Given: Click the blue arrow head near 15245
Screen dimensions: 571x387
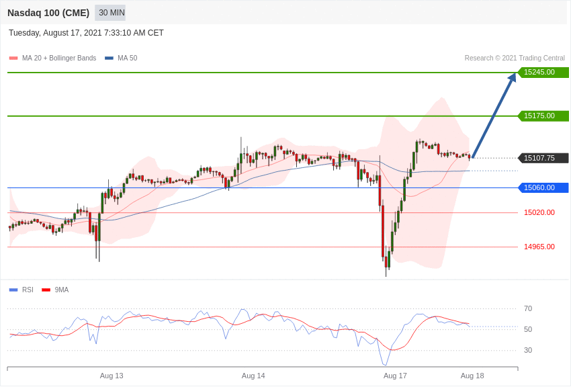Looking at the screenshot, I should tap(512, 77).
